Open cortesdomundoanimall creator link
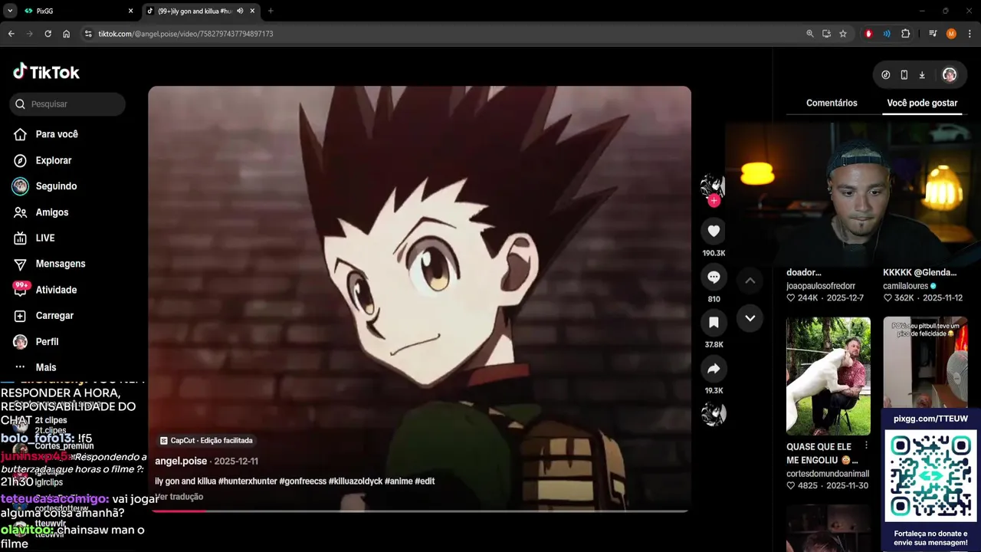 coord(828,474)
